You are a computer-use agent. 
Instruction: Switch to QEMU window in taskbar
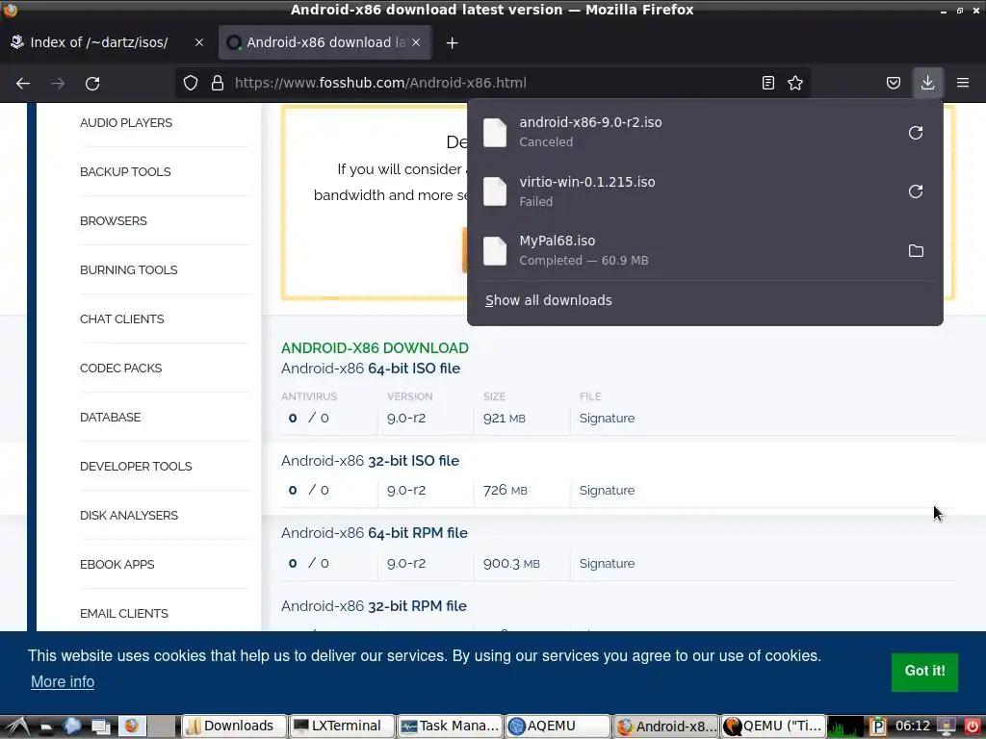pos(773,726)
